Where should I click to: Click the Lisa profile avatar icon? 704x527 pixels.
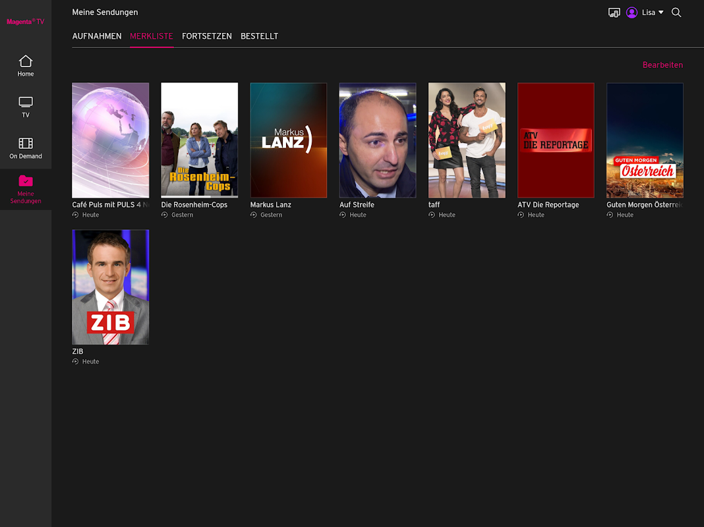[631, 13]
